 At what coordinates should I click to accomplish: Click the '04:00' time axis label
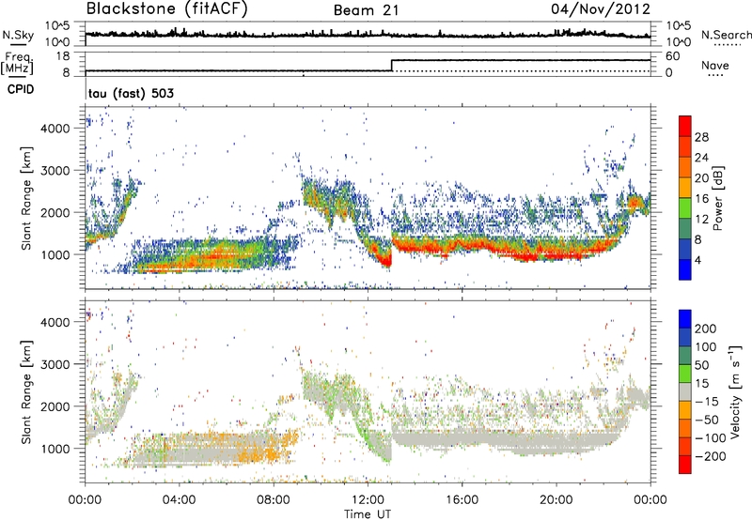pos(179,500)
